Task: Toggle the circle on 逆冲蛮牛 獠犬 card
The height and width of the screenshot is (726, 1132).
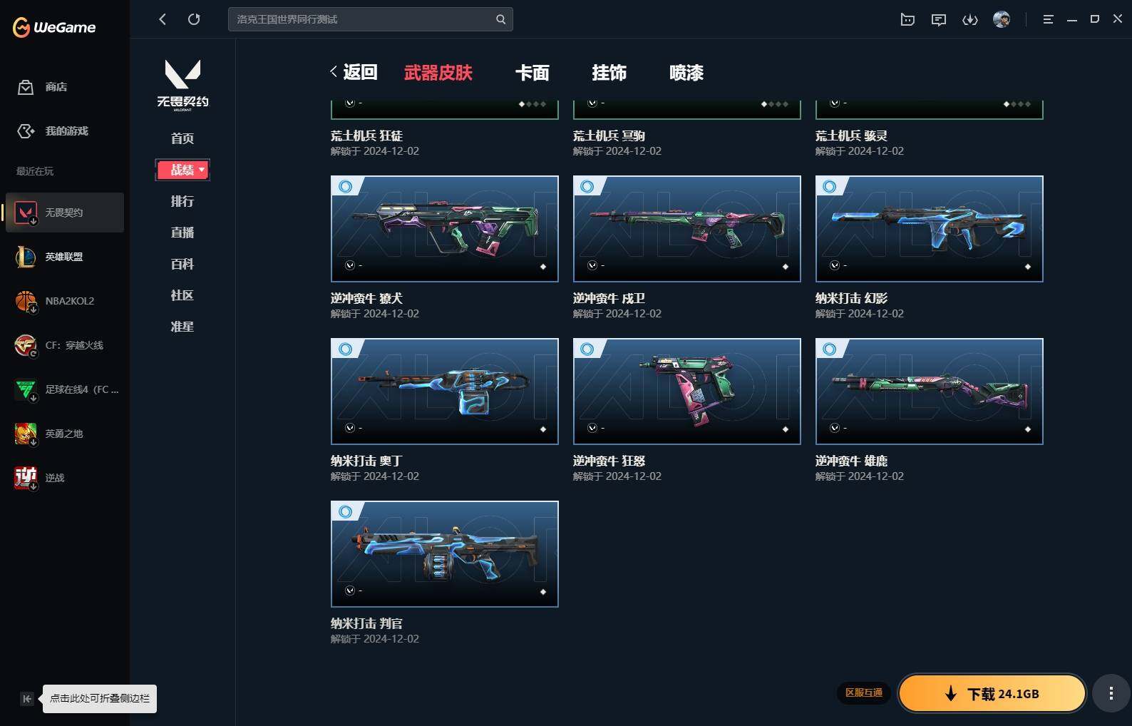Action: click(x=346, y=187)
